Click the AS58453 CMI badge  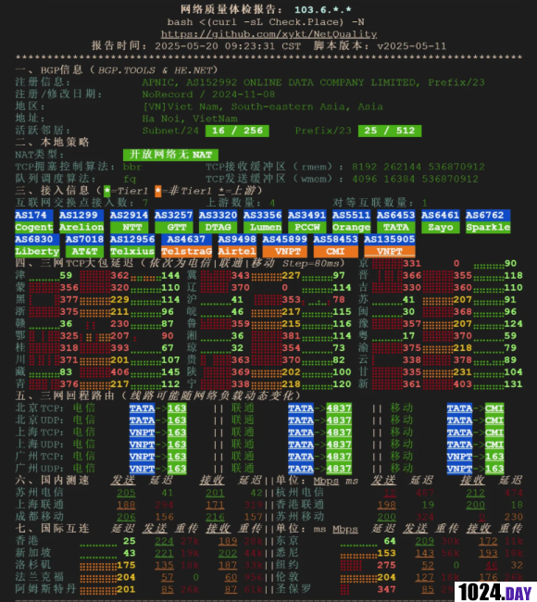coord(335,245)
